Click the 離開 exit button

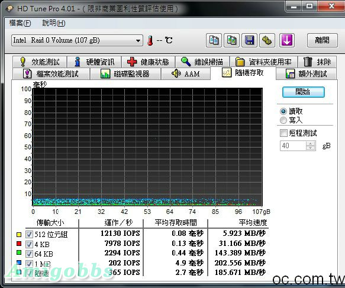(323, 40)
